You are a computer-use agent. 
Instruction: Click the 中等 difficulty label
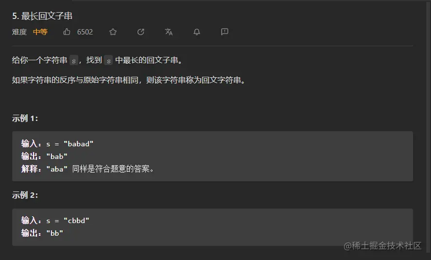pyautogui.click(x=40, y=32)
